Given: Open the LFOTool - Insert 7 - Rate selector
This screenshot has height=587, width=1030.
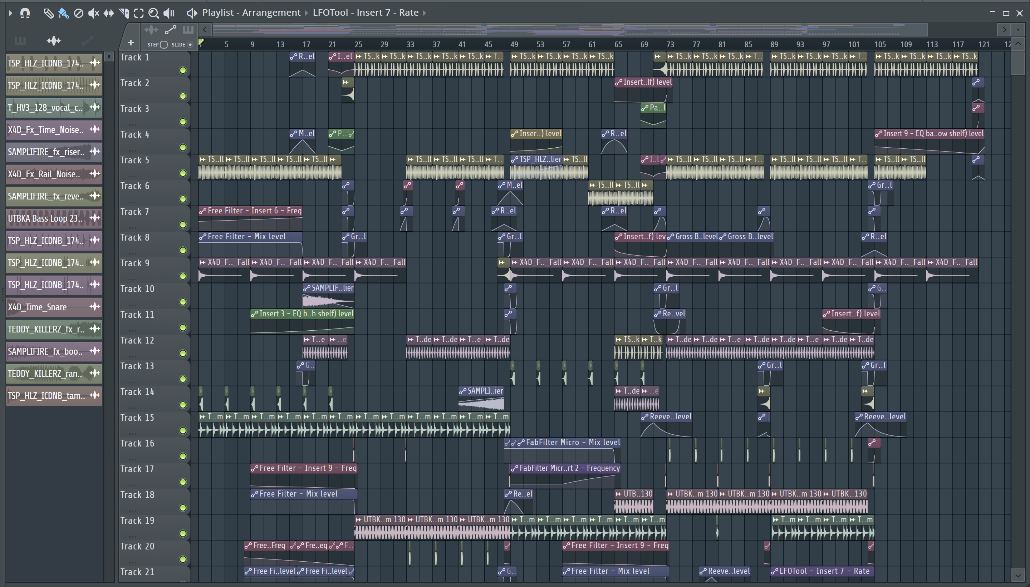Looking at the screenshot, I should tap(366, 13).
